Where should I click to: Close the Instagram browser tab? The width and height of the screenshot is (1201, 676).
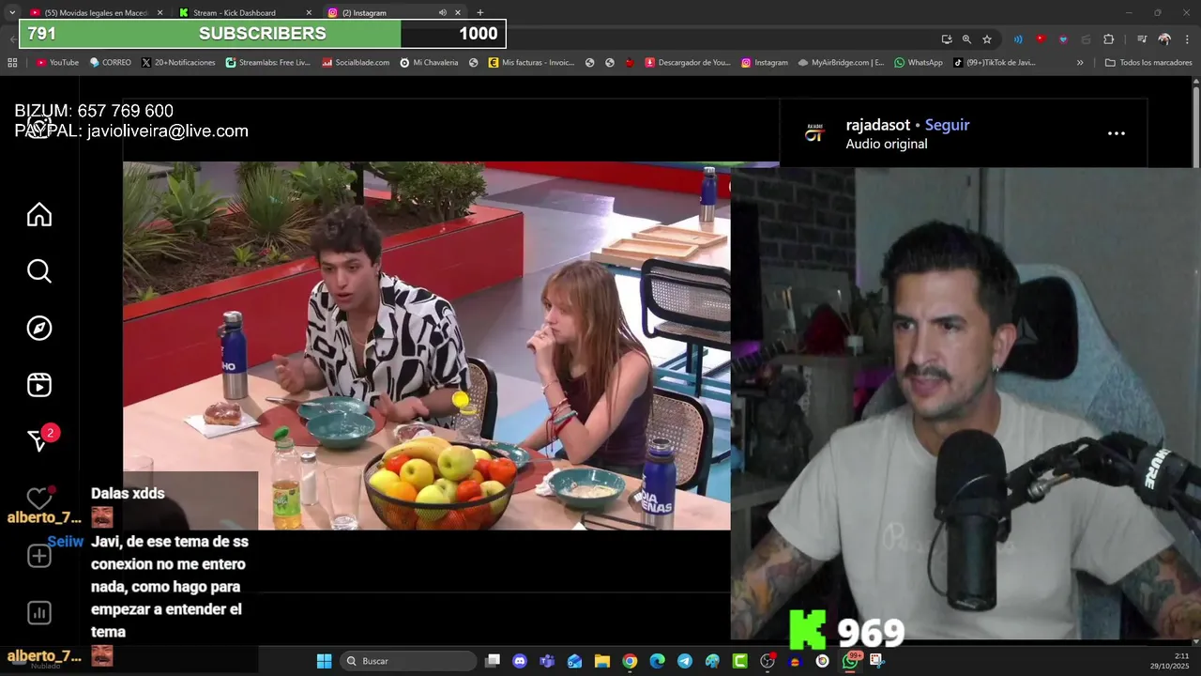458,13
